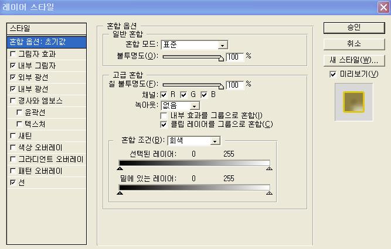The image size is (391, 249).
Task: Click white point handle of 선택된 레이어 gradient
Action: [269, 169]
